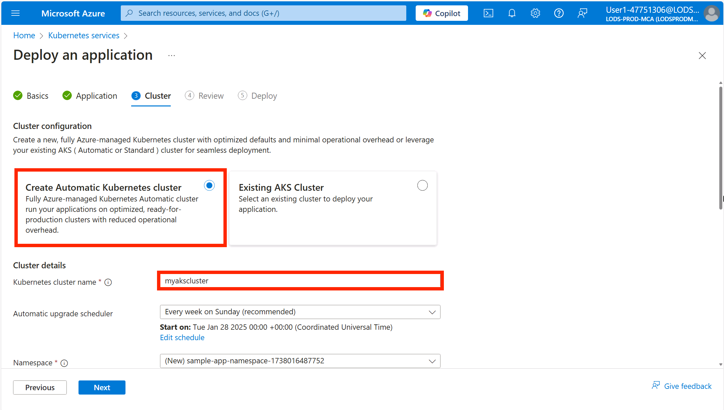This screenshot has height=410, width=724.
Task: Click the Edit schedule link
Action: point(182,337)
